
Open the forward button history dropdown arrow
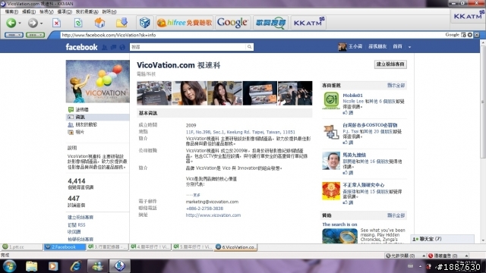pyautogui.click(x=42, y=24)
